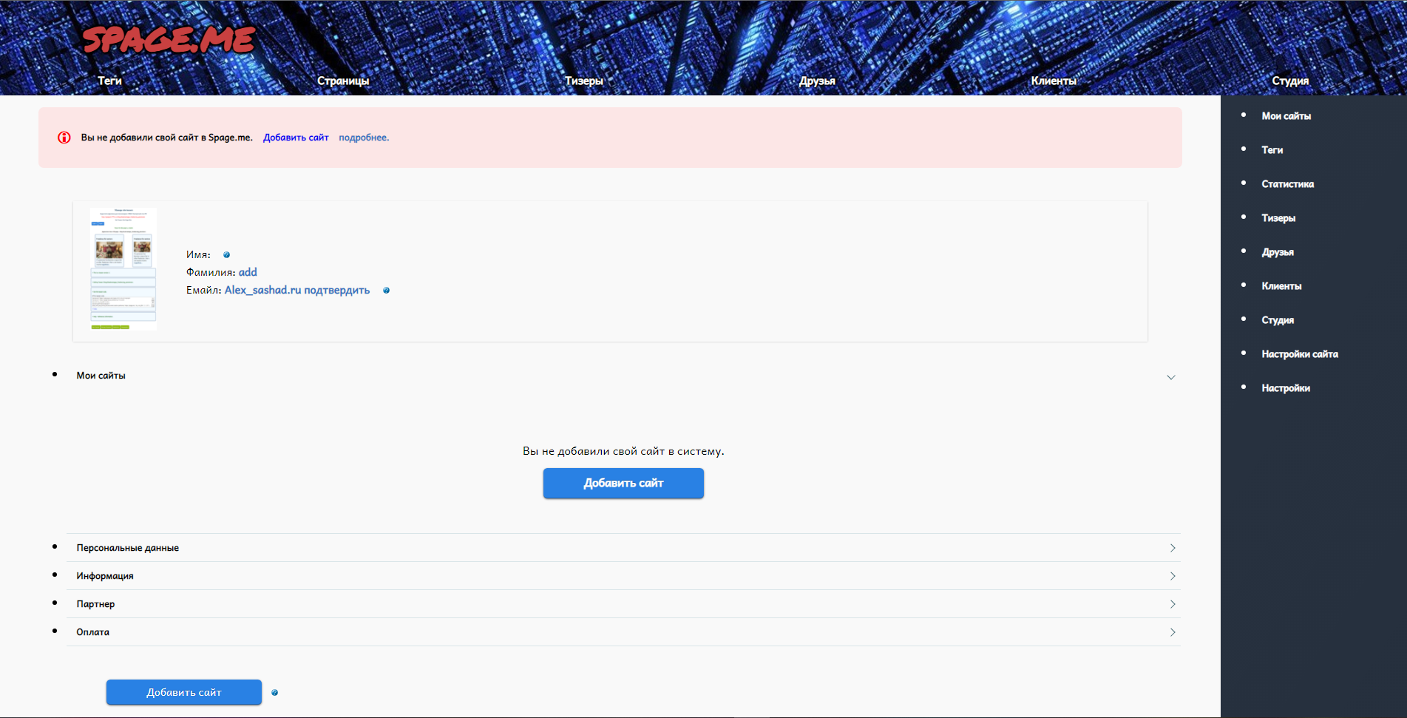Collapse the Мои сайты section chevron
Screen dimensions: 1407x718
pos(1171,377)
